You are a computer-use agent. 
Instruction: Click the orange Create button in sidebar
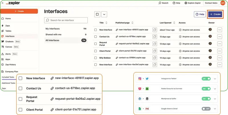click(19, 11)
